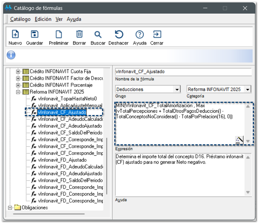Open the Catálogo menu
The width and height of the screenshot is (259, 224).
click(x=20, y=19)
